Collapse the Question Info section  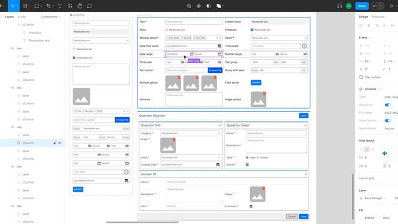point(220,126)
